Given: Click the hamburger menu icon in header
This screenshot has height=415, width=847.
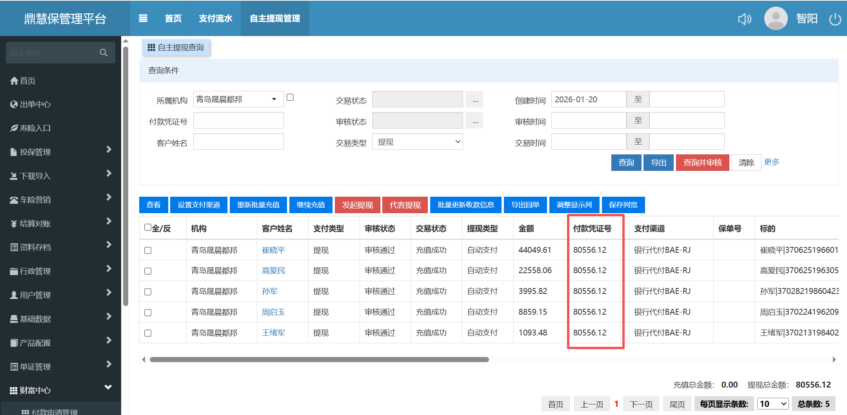Looking at the screenshot, I should [x=143, y=18].
